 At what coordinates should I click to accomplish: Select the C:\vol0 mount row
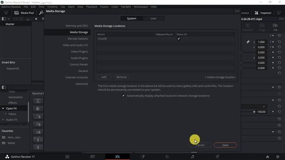(166, 39)
